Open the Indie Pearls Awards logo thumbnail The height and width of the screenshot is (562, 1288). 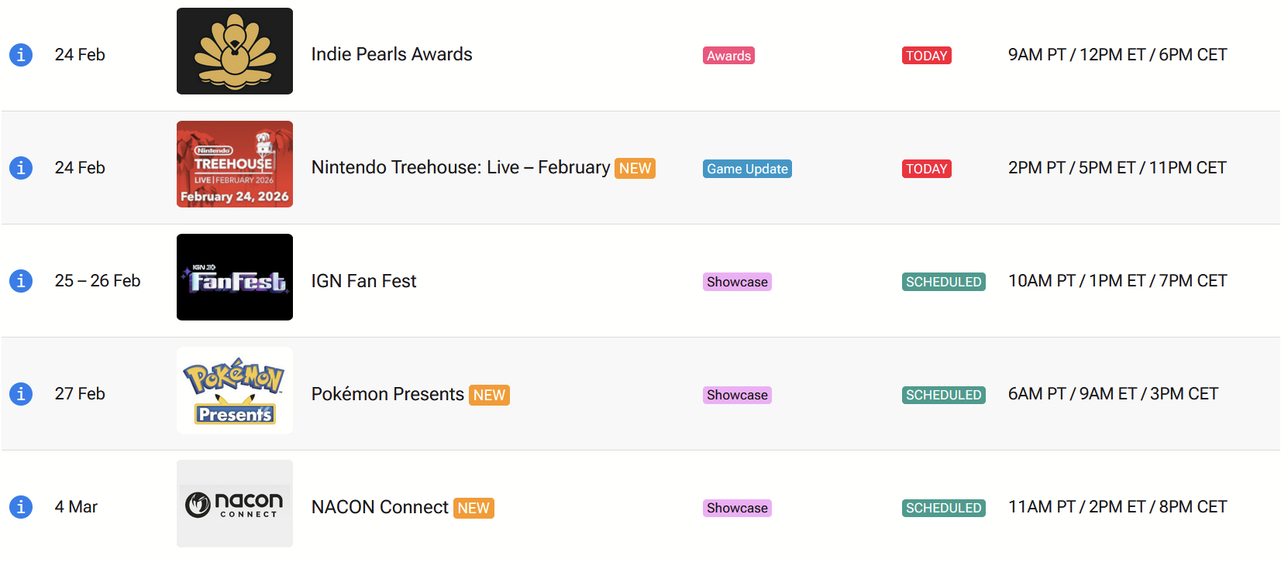tap(235, 51)
